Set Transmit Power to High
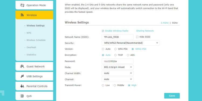202x101 pixels. [x=129, y=85]
